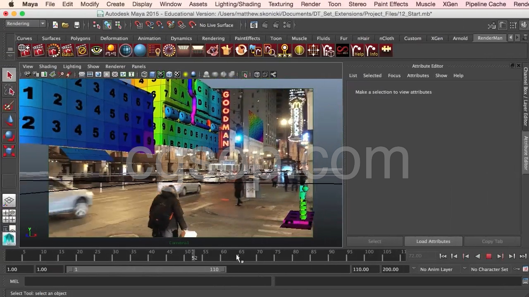Click the Load Attributes button
529x297 pixels.
point(433,241)
